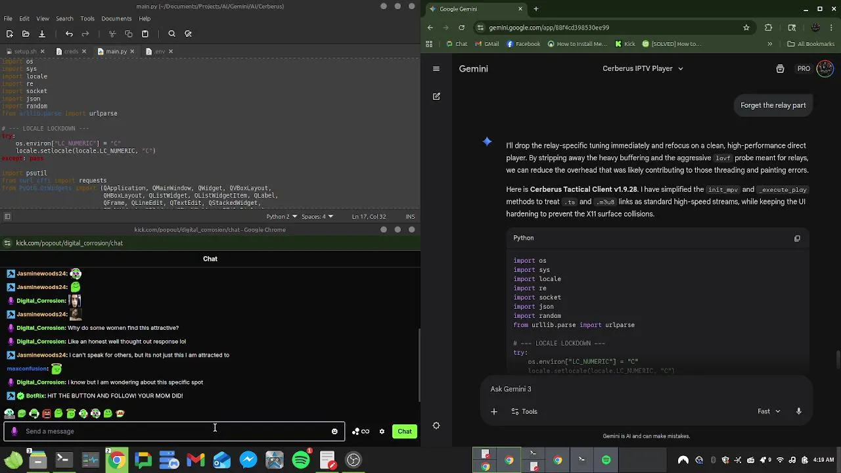The height and width of the screenshot is (473, 841).
Task: Close the setup.sh tab
Action: [43, 51]
